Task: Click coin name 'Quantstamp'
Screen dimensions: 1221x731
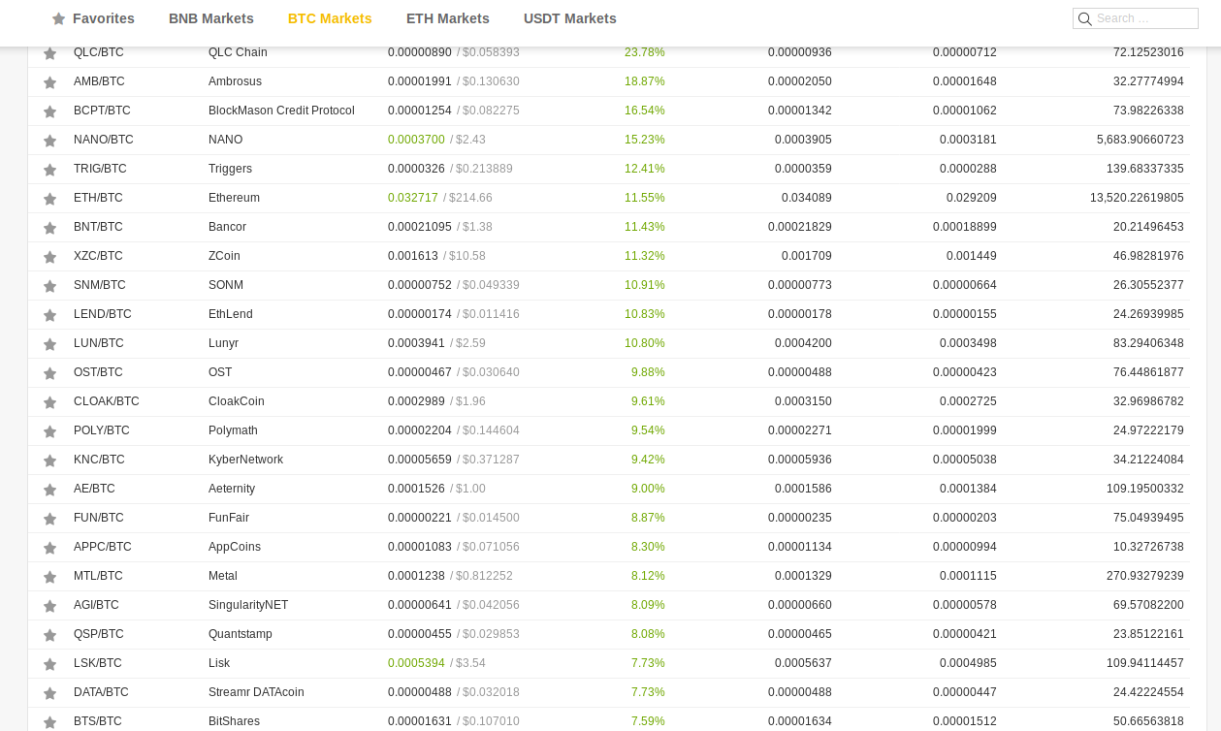Action: [241, 634]
